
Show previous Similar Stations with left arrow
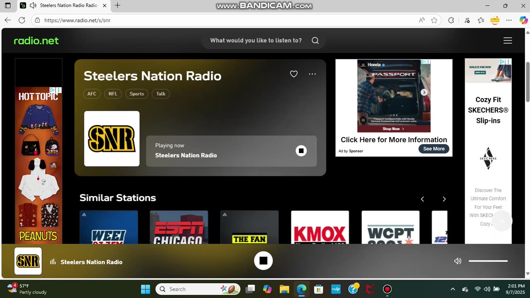tap(422, 199)
